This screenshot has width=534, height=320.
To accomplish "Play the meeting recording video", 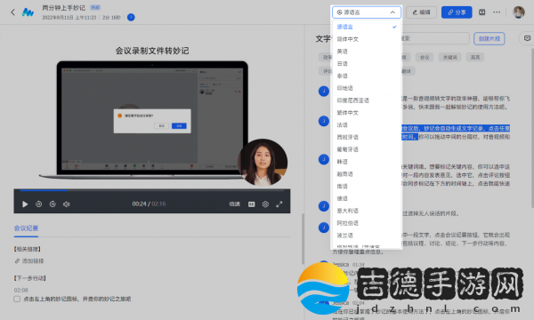I will click(25, 204).
